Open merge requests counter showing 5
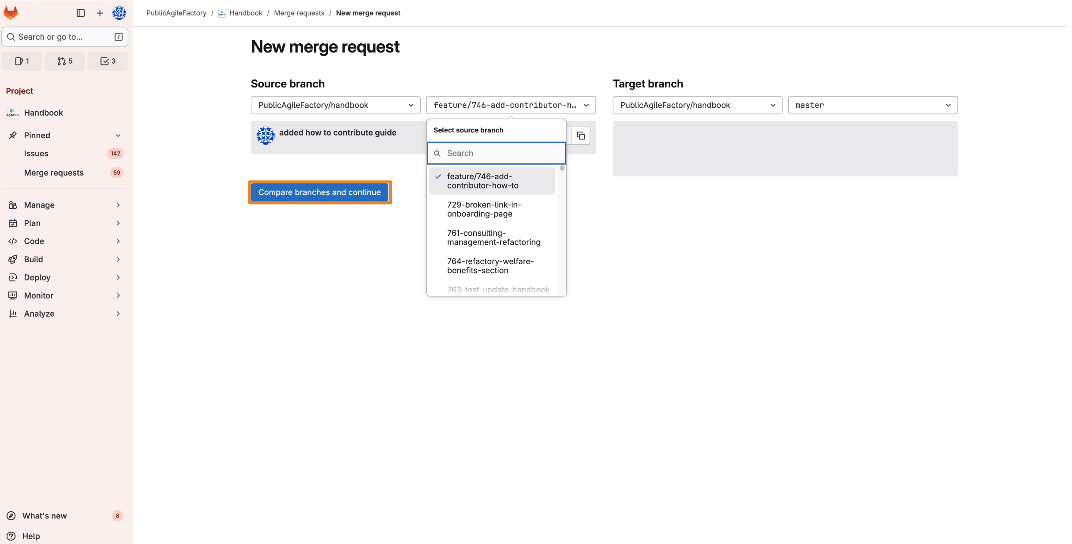This screenshot has height=544, width=1072. pos(65,61)
